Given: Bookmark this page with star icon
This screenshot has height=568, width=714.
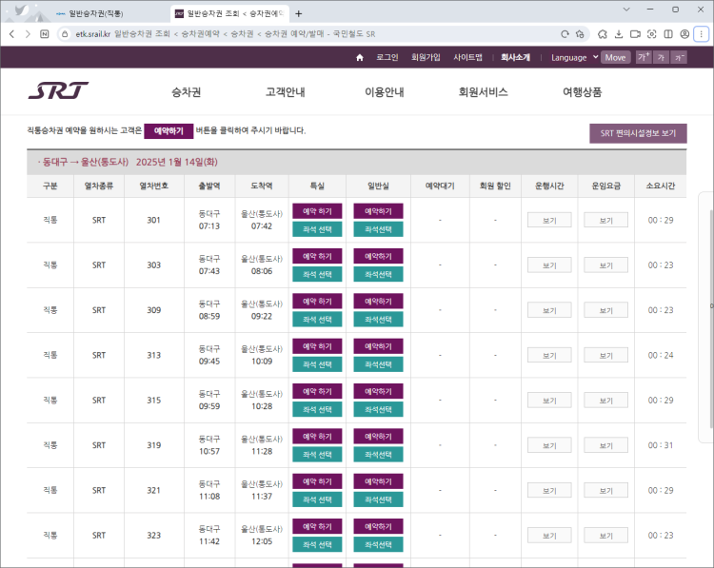Looking at the screenshot, I should (x=580, y=34).
